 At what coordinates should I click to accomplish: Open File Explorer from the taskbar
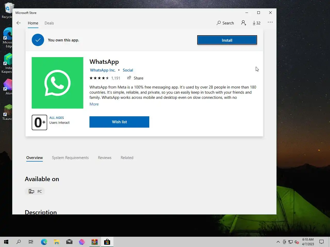[x=57, y=242]
